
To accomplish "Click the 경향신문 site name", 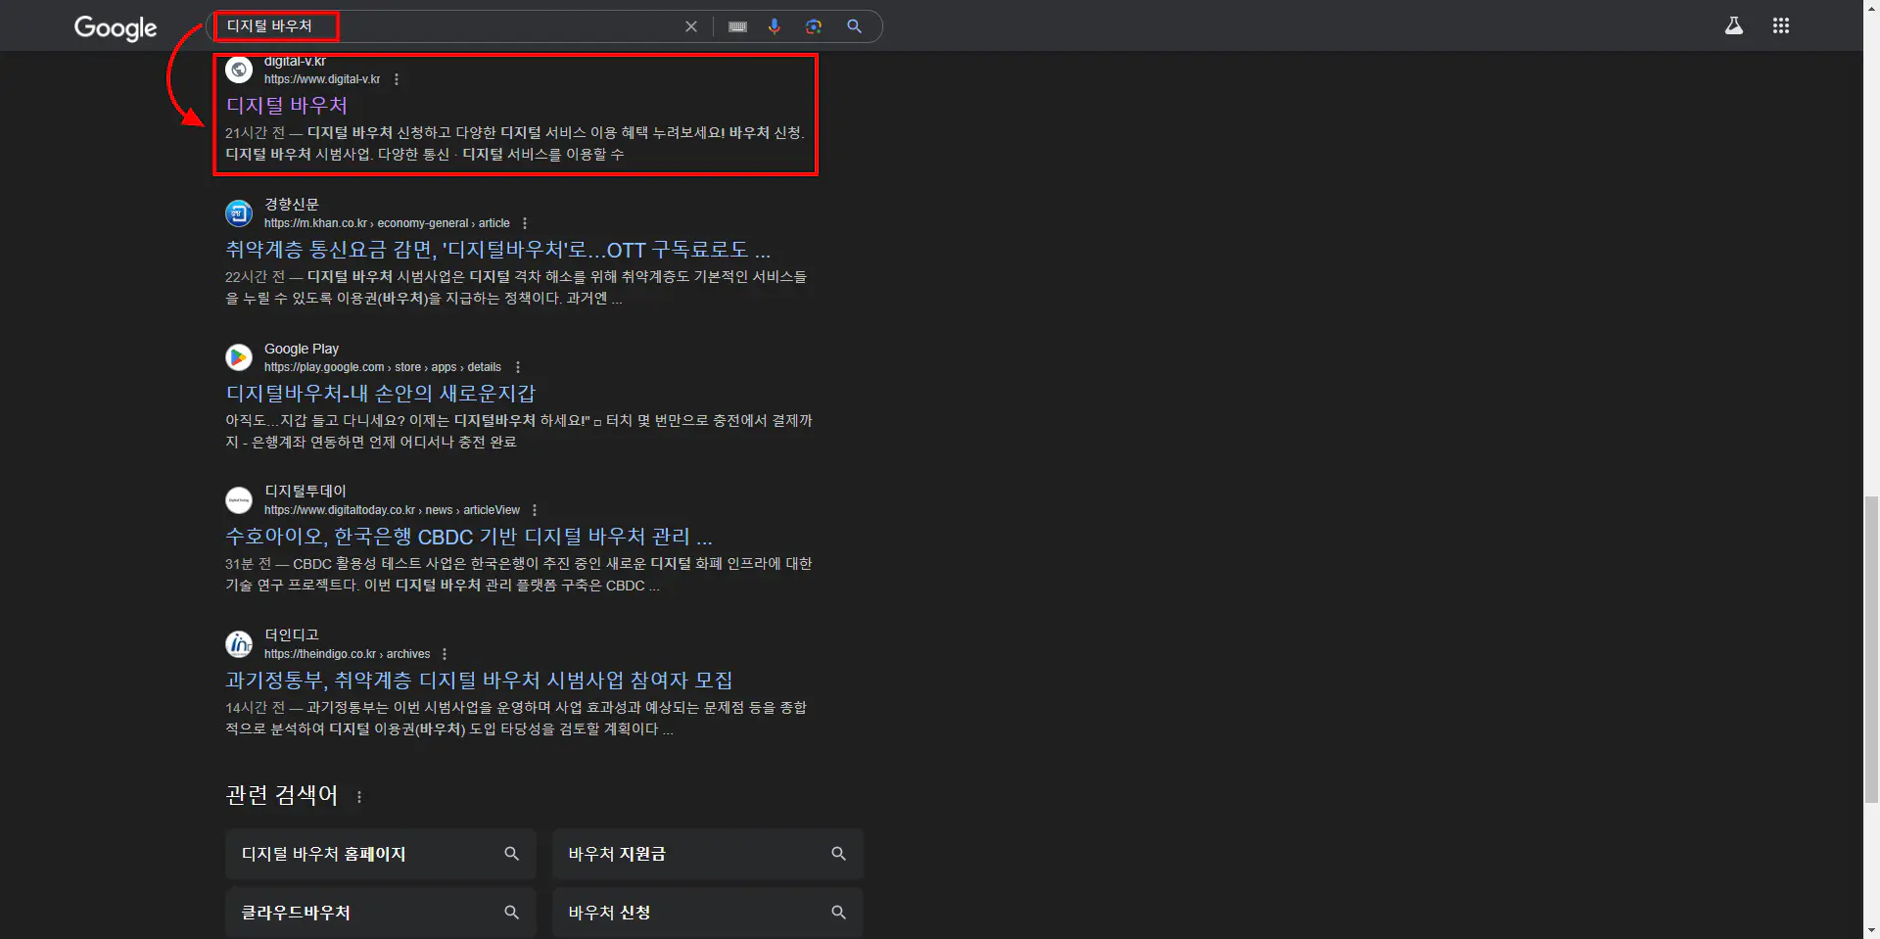I will [292, 204].
